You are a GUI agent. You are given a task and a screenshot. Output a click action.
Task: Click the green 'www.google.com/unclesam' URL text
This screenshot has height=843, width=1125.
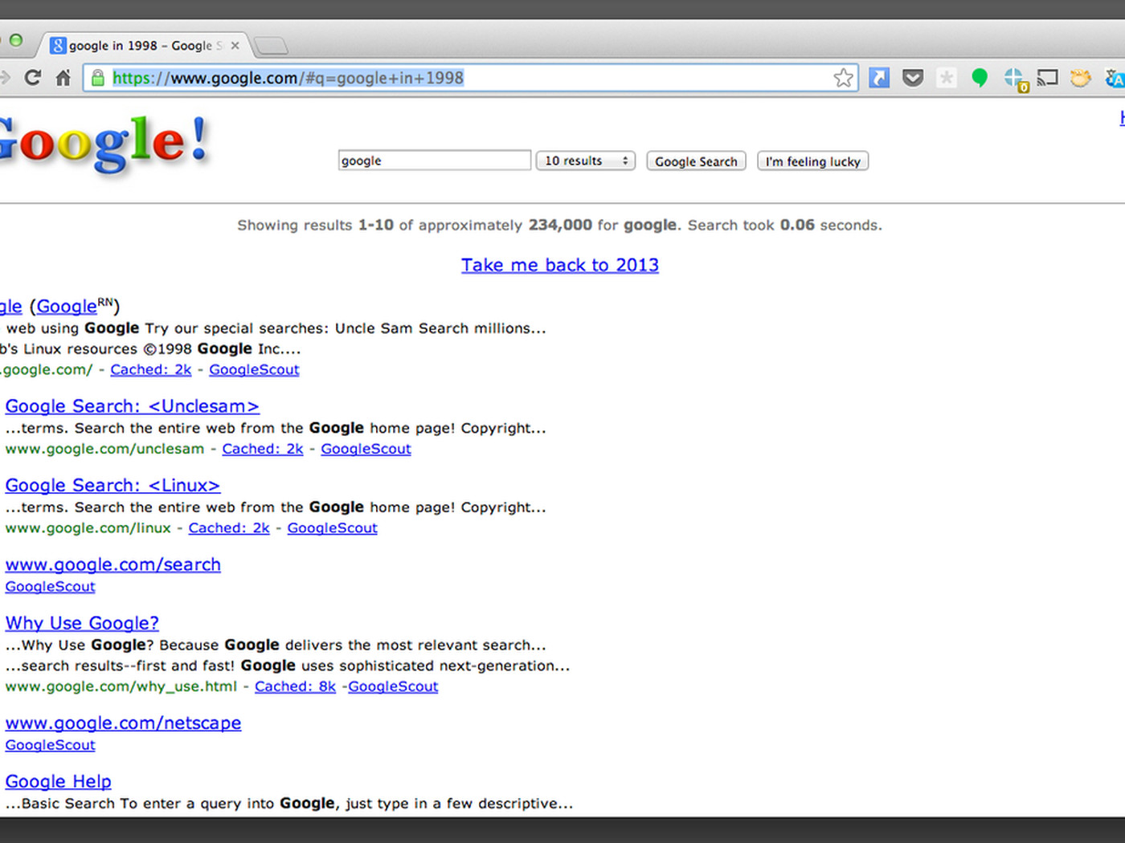(104, 449)
